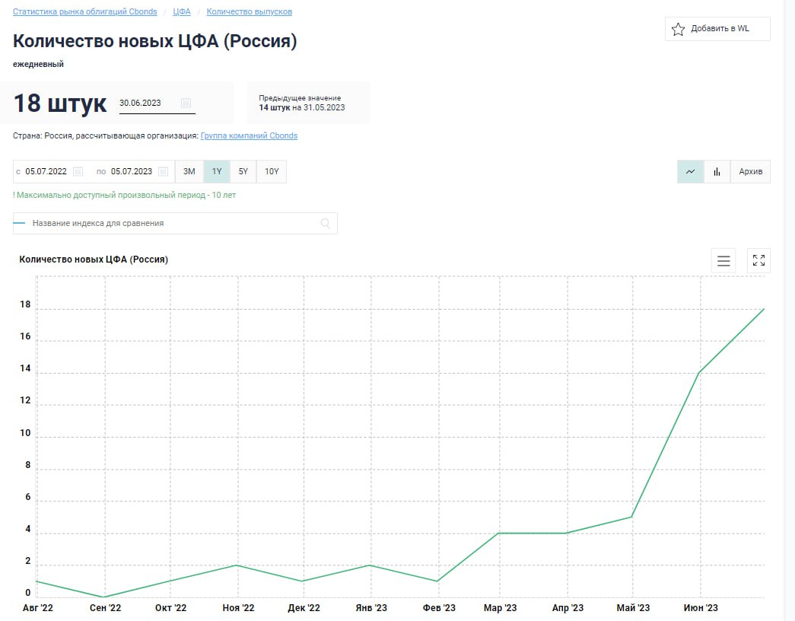Open calendar icon for end date 05.07.2023
The width and height of the screenshot is (795, 621).
[164, 171]
